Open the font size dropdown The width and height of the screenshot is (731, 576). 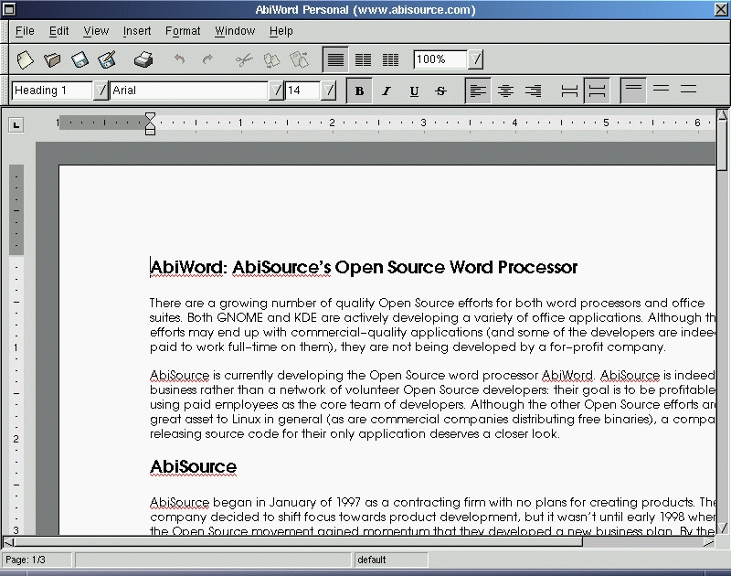[326, 91]
